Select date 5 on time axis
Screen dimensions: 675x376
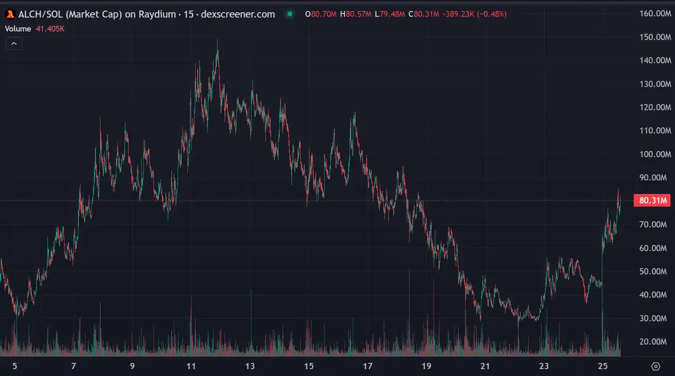15,366
